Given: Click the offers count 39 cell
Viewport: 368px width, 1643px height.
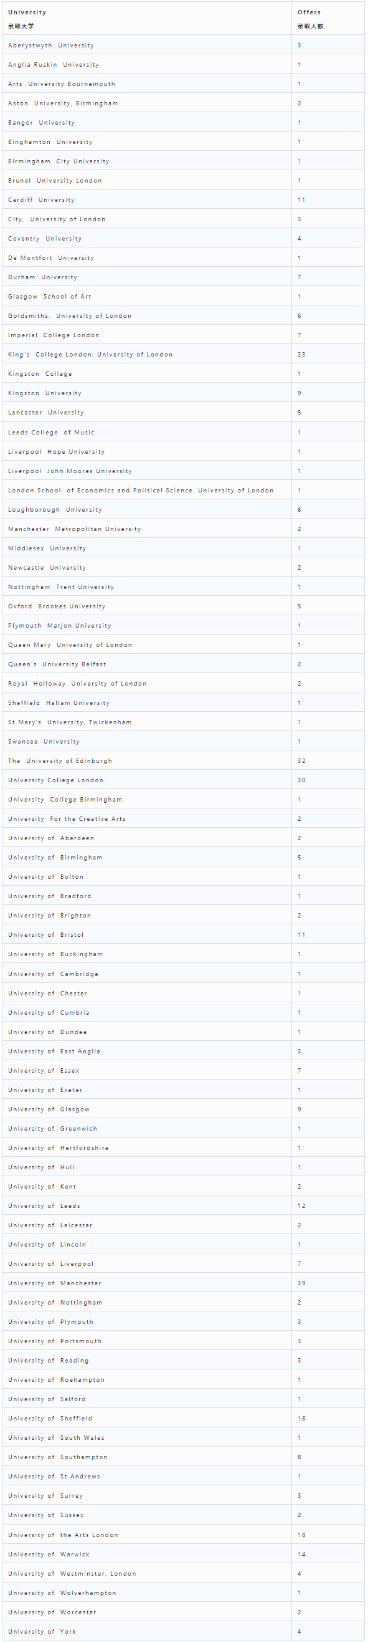Looking at the screenshot, I should [328, 1282].
